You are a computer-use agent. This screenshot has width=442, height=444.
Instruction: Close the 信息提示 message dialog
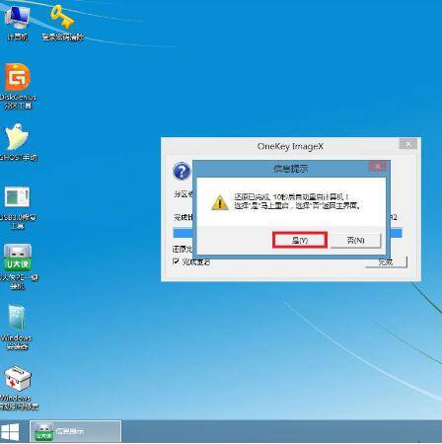(378, 167)
